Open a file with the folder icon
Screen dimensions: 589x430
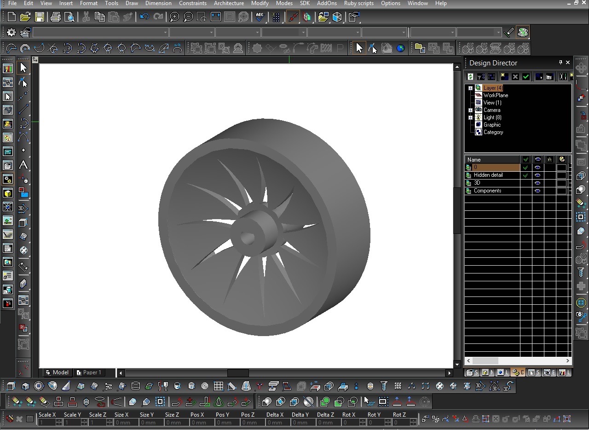pos(25,17)
